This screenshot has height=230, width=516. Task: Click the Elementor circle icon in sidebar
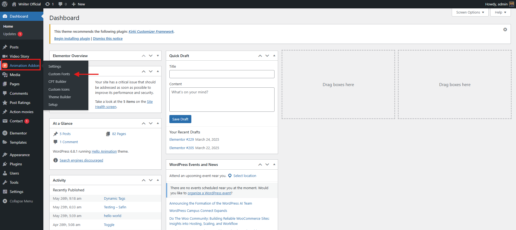pyautogui.click(x=5, y=133)
